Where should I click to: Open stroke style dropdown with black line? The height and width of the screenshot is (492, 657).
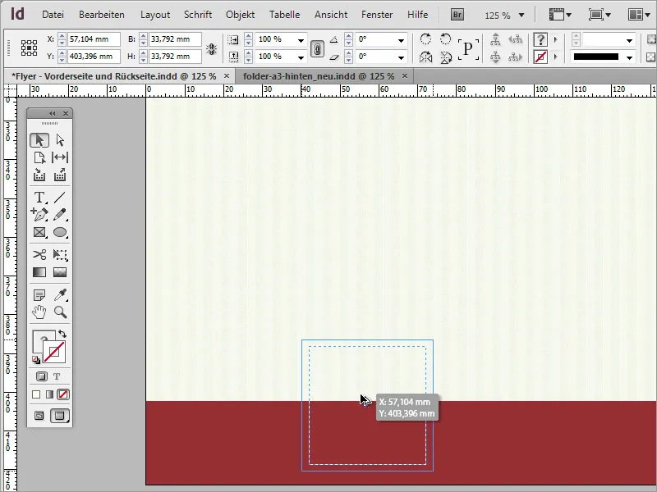point(629,57)
